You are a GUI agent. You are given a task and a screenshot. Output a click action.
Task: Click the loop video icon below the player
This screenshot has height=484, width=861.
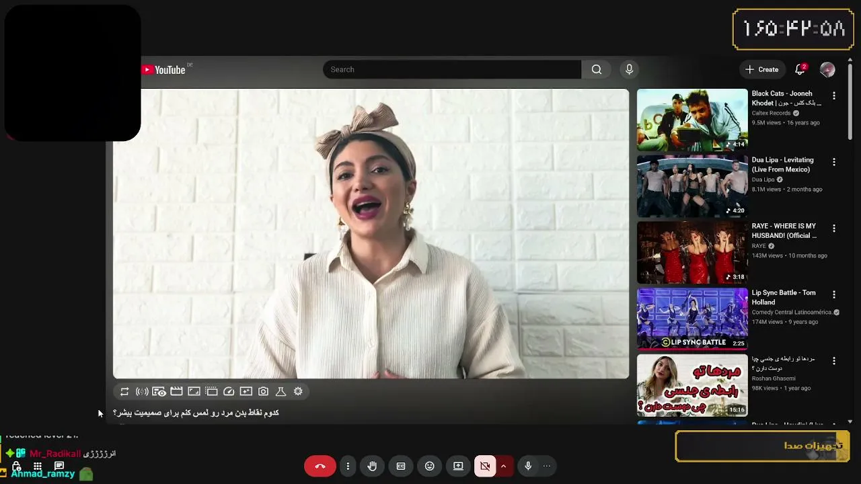click(124, 391)
